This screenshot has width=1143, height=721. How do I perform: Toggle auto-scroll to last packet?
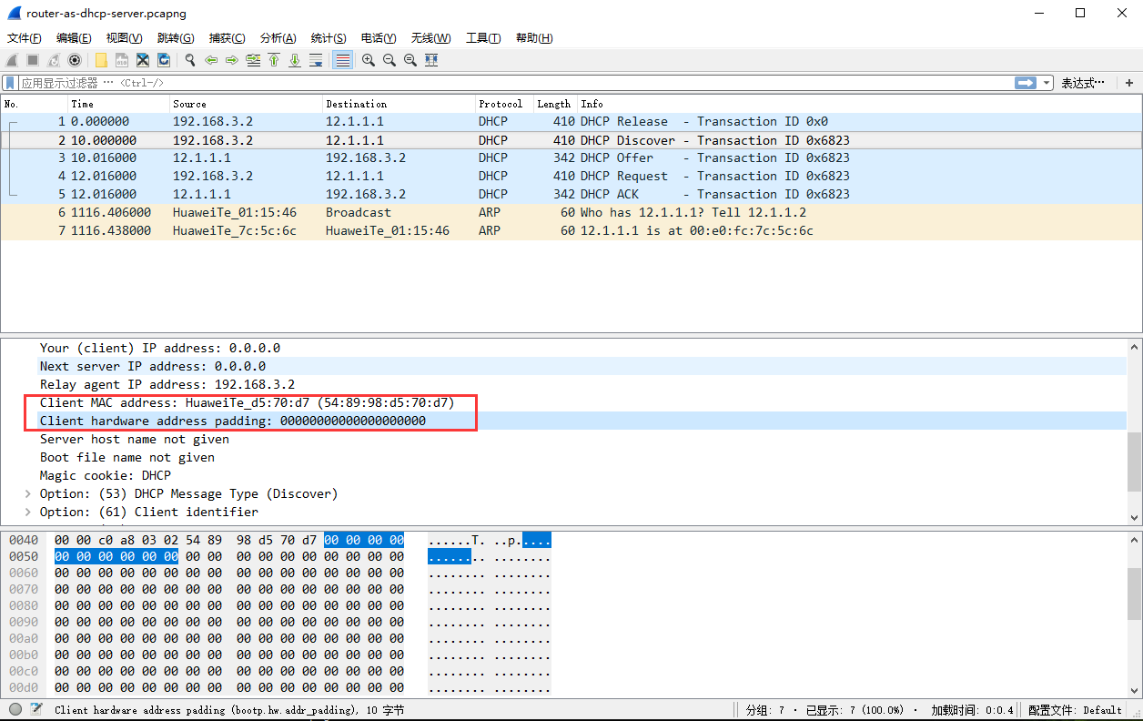point(316,60)
